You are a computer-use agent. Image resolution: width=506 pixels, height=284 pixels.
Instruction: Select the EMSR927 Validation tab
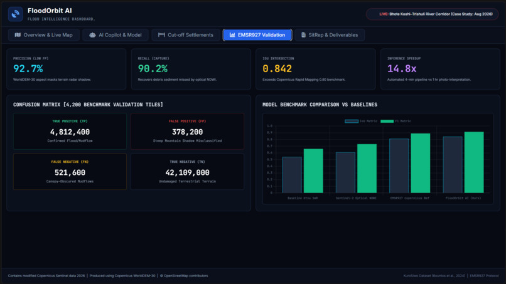tap(257, 35)
